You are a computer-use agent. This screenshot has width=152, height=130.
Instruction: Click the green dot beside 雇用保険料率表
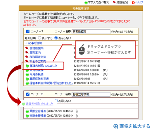coord(27,79)
